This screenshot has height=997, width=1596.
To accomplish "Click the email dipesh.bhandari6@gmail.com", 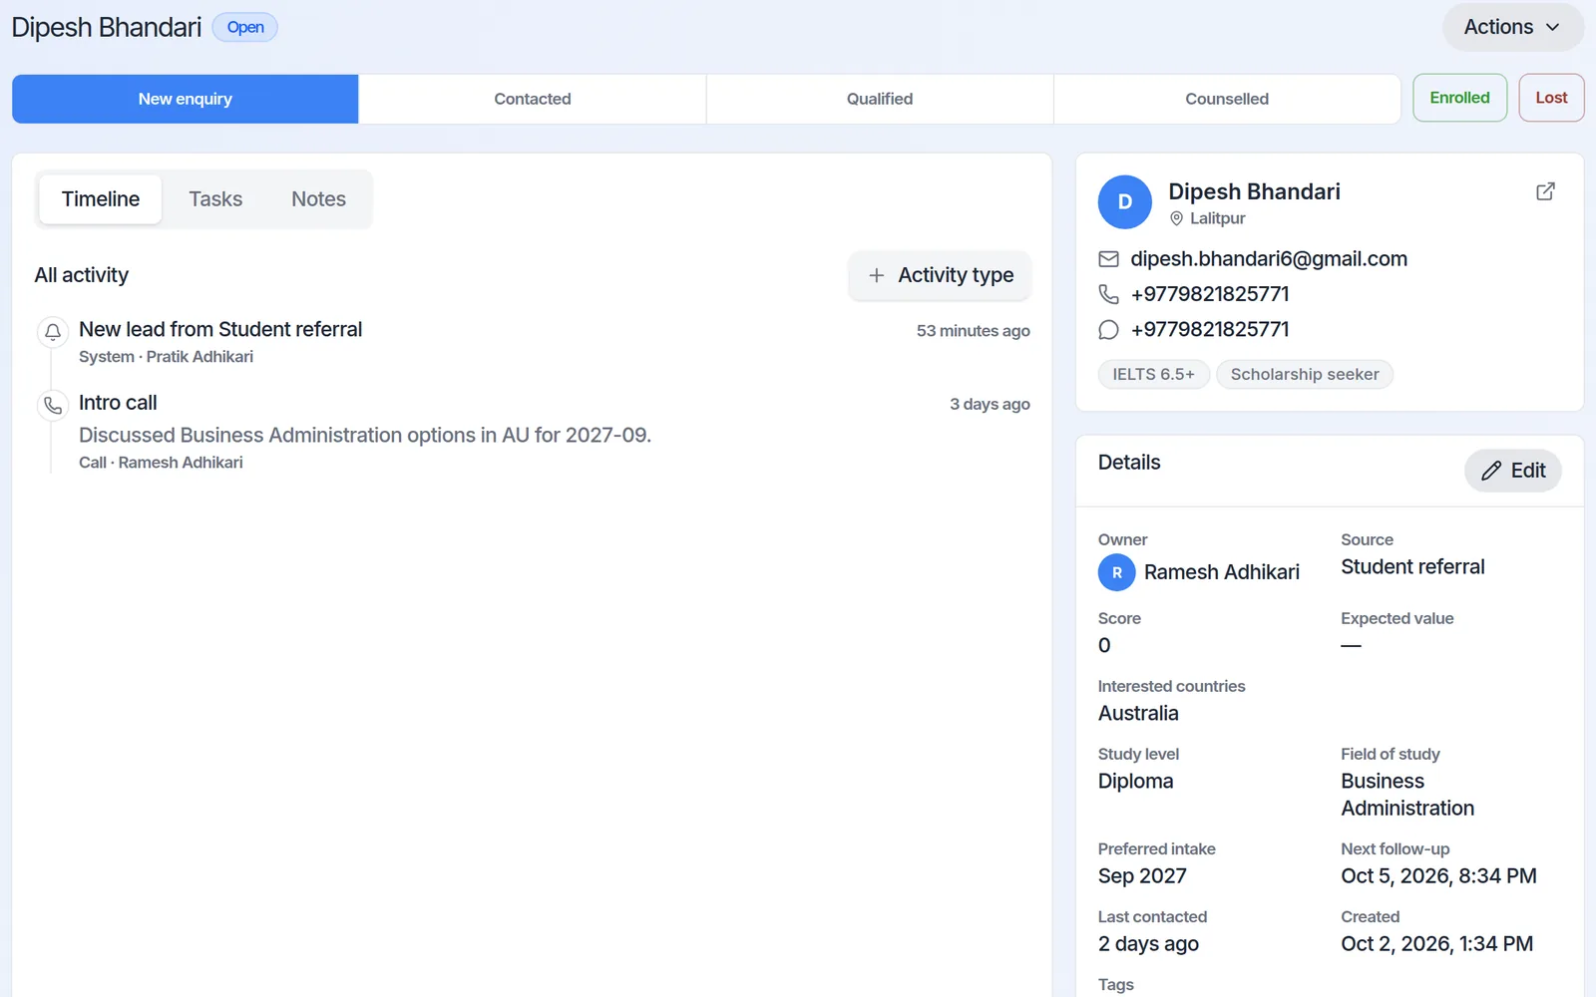I will coord(1269,259).
